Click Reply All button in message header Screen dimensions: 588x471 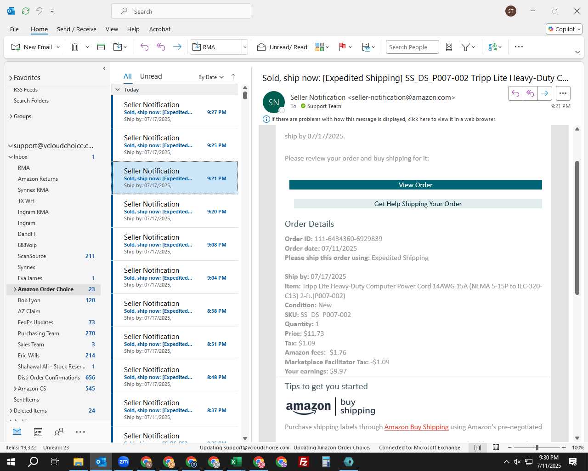tap(530, 93)
